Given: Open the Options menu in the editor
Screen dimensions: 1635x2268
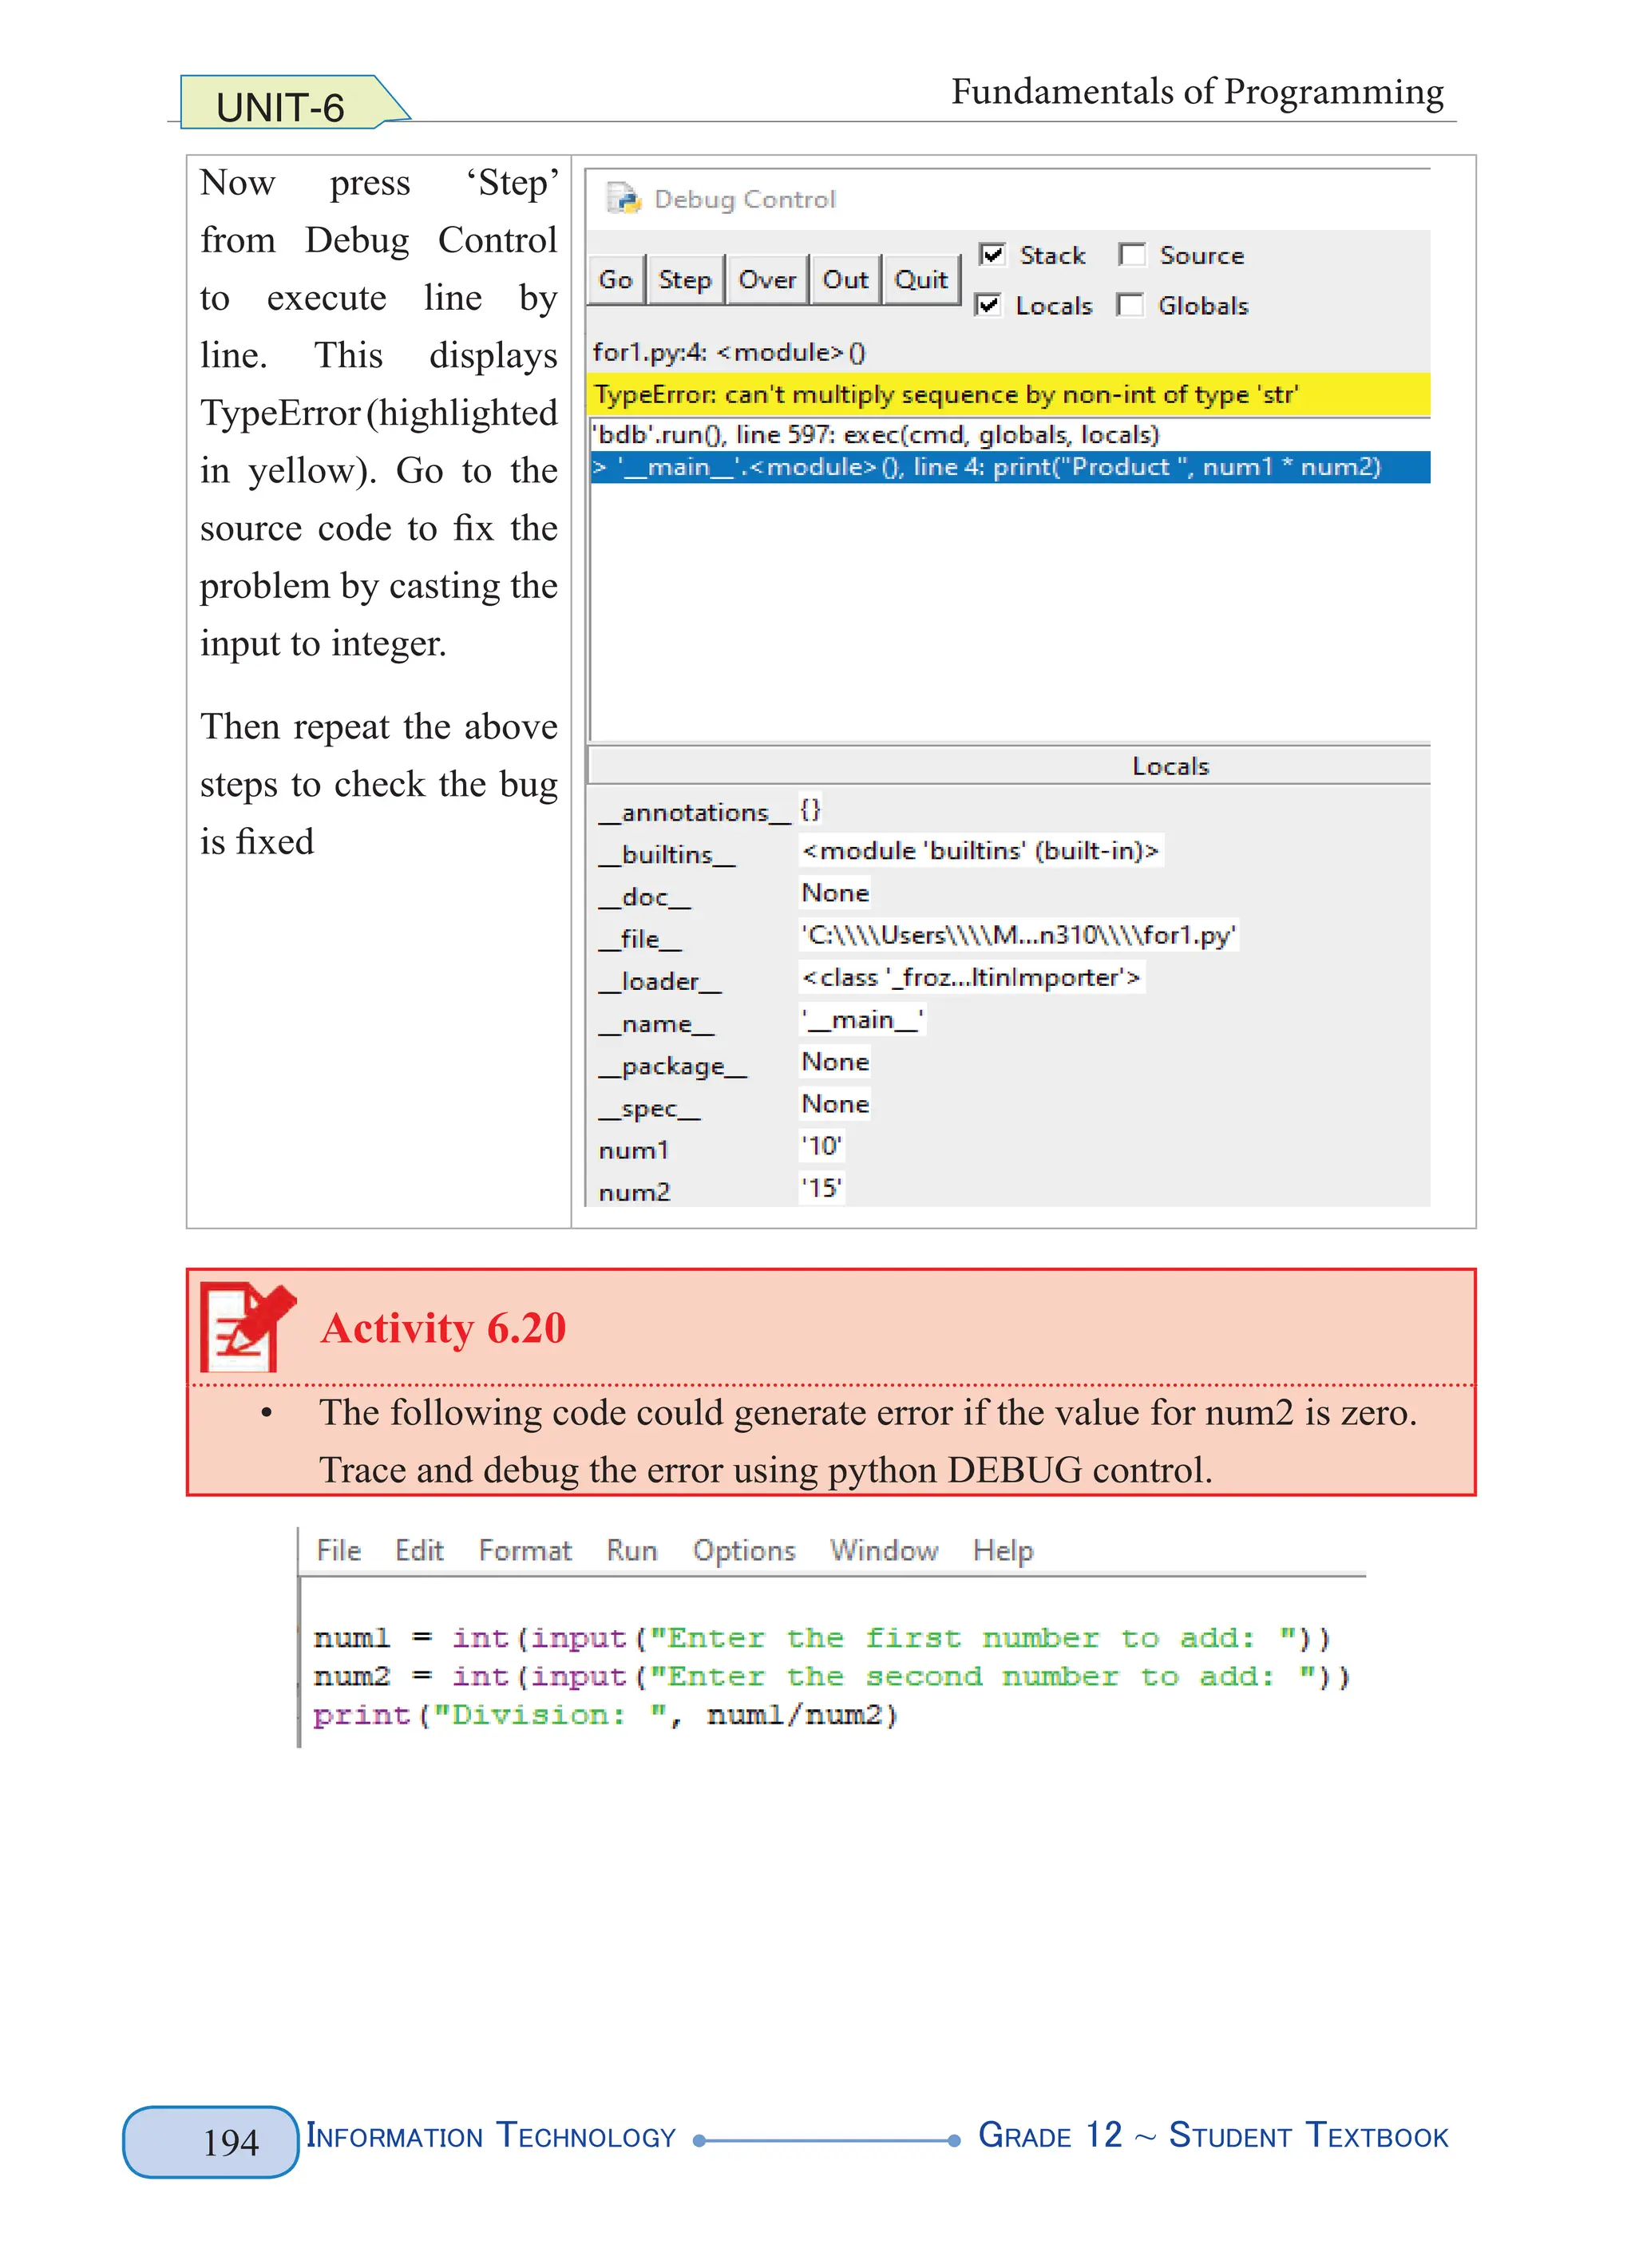Looking at the screenshot, I should point(744,1551).
